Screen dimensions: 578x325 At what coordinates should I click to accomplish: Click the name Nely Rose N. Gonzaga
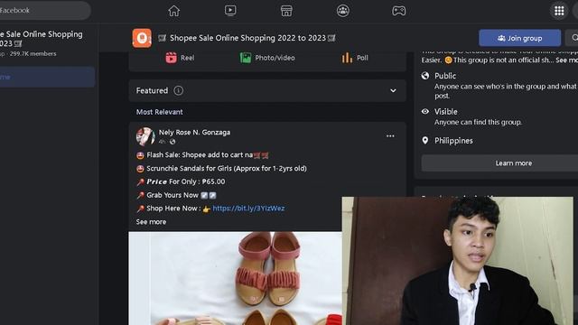point(194,133)
